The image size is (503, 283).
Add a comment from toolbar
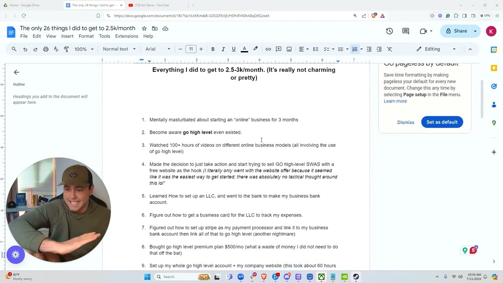click(279, 49)
